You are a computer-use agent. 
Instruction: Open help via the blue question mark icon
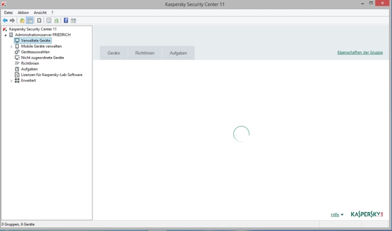pos(66,20)
